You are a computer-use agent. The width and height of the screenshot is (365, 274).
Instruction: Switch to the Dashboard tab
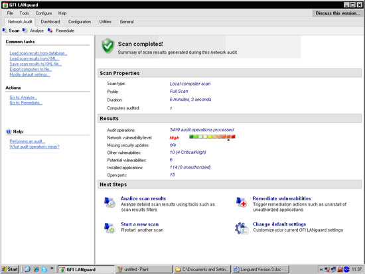(x=50, y=22)
